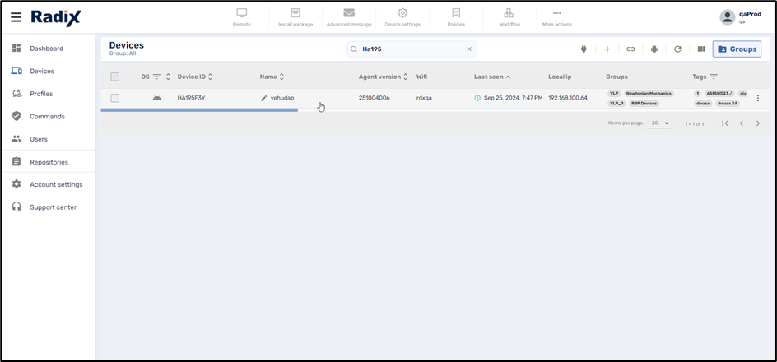Open Profiles in the sidebar
Screen dimensions: 777x362
click(x=41, y=94)
